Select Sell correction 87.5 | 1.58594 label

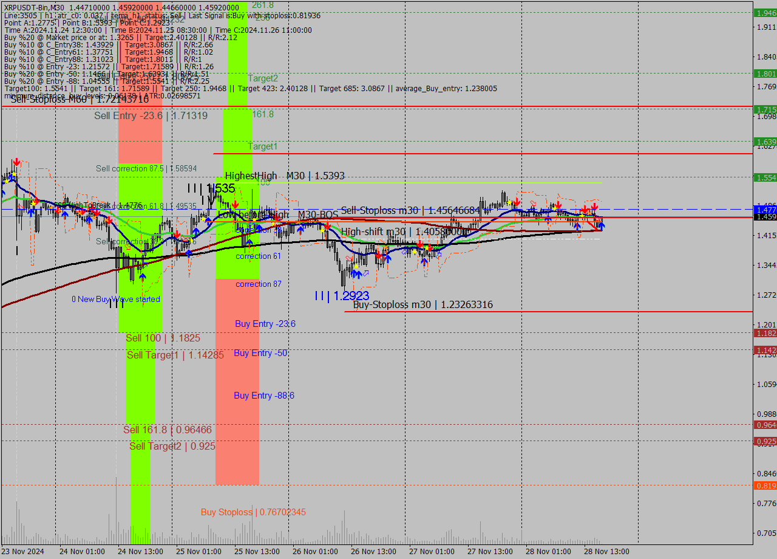[x=146, y=168]
